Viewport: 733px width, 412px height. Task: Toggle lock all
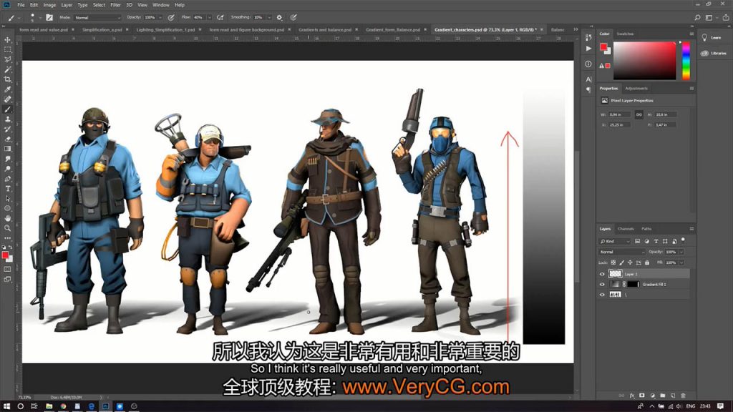tap(647, 263)
